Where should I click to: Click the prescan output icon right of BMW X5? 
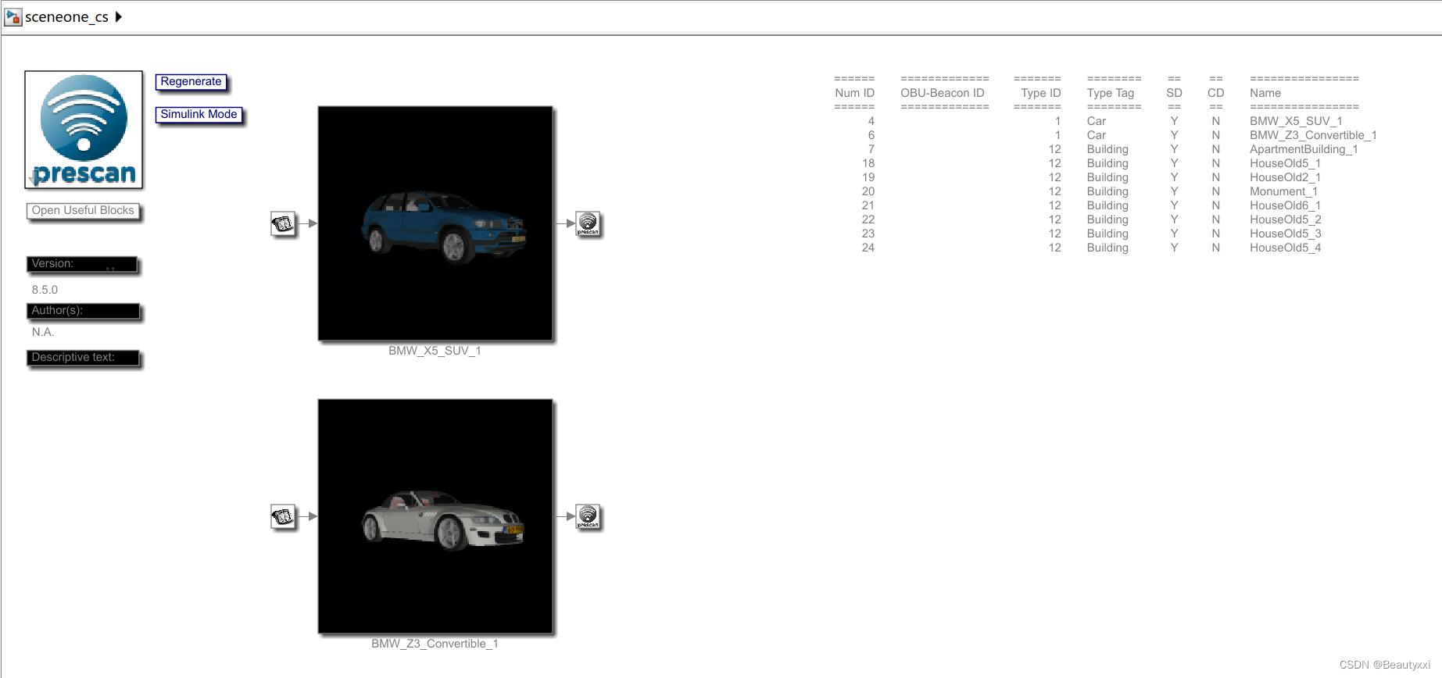[588, 223]
